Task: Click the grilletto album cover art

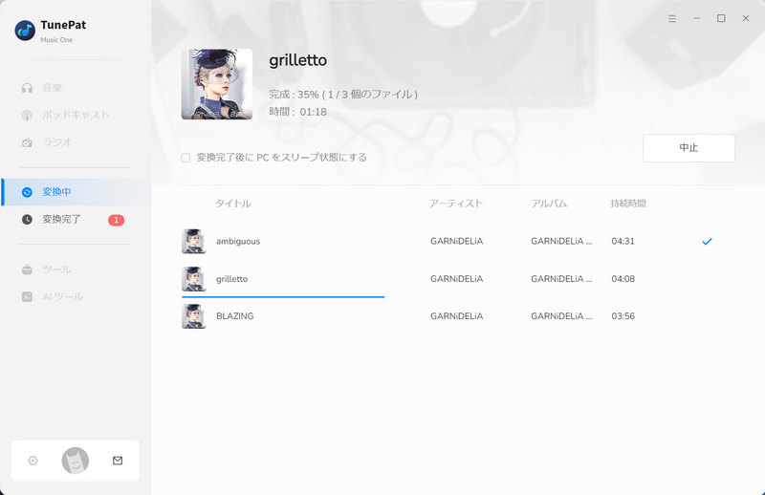Action: click(x=217, y=84)
